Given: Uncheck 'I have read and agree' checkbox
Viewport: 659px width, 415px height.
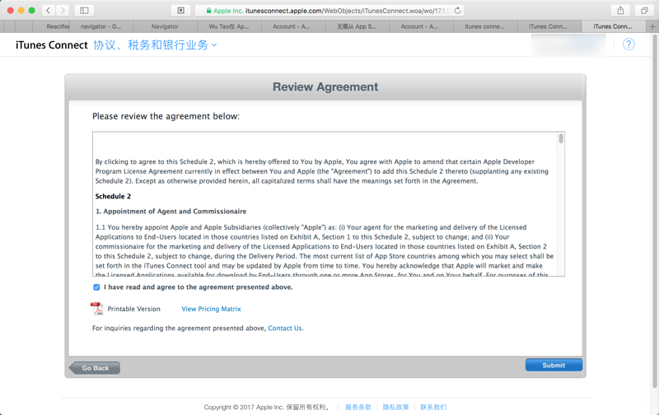Looking at the screenshot, I should click(96, 287).
